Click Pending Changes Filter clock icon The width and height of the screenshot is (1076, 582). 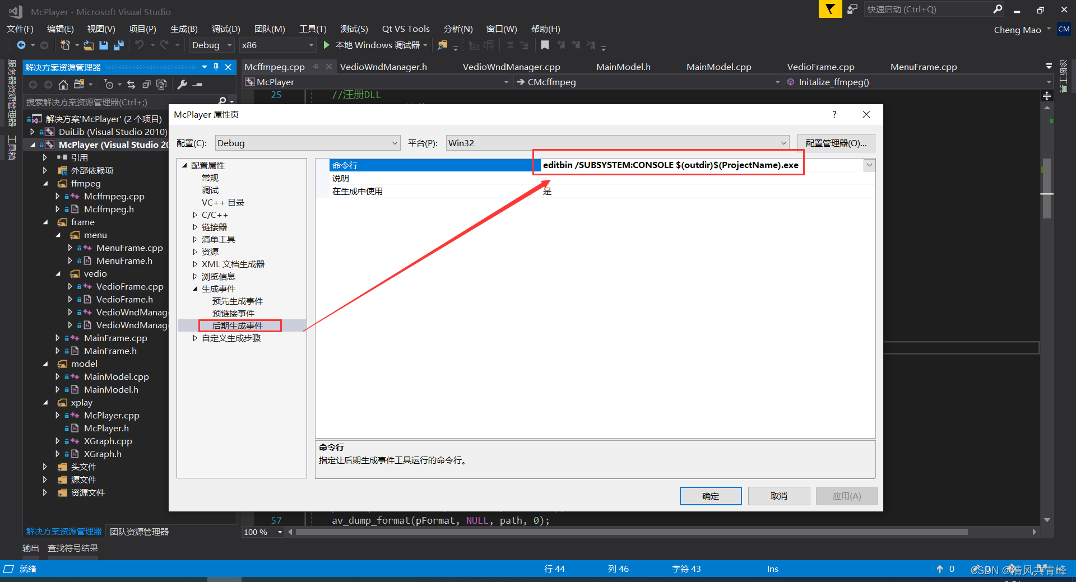109,85
